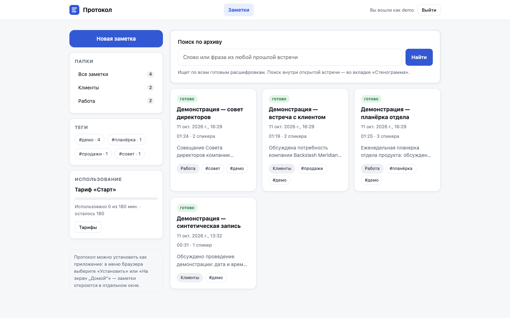
Task: Click the archive search input field
Action: [290, 57]
